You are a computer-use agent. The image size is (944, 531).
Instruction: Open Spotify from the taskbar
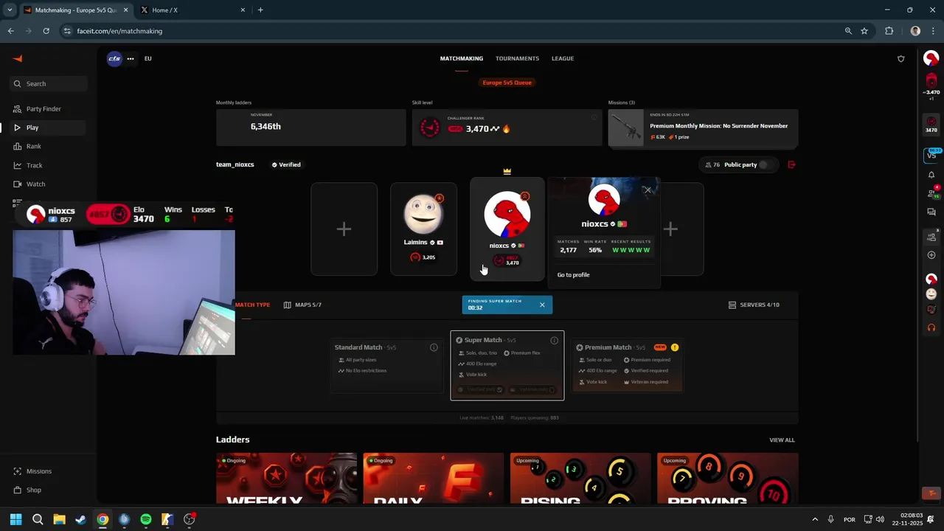[146, 519]
